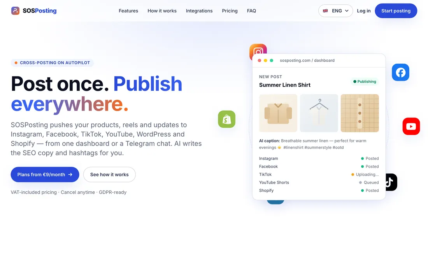This screenshot has height=267, width=428.
Task: Open FAQ in the navigation
Action: point(251,11)
